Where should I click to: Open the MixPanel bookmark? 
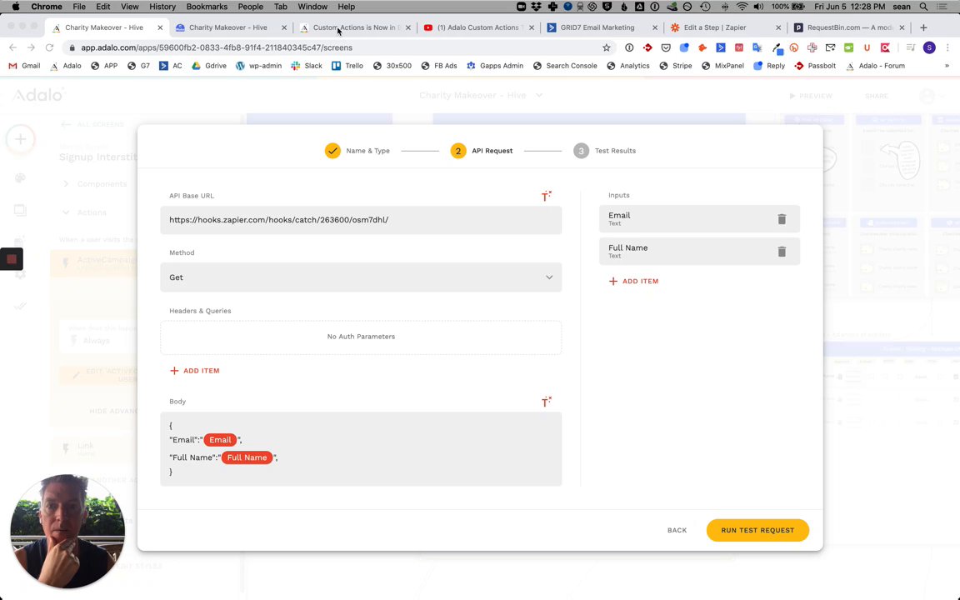coord(722,66)
